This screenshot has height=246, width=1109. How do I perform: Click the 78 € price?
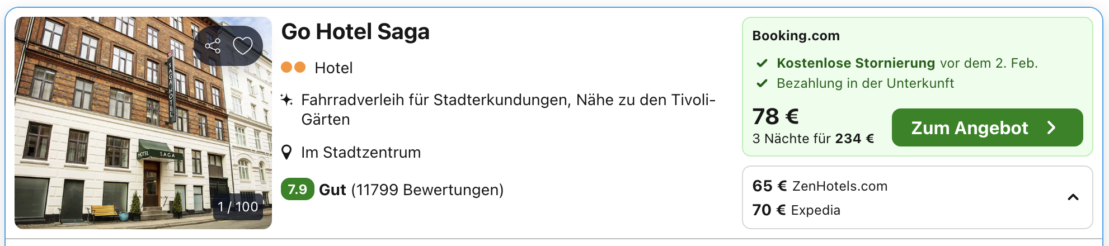click(x=776, y=116)
